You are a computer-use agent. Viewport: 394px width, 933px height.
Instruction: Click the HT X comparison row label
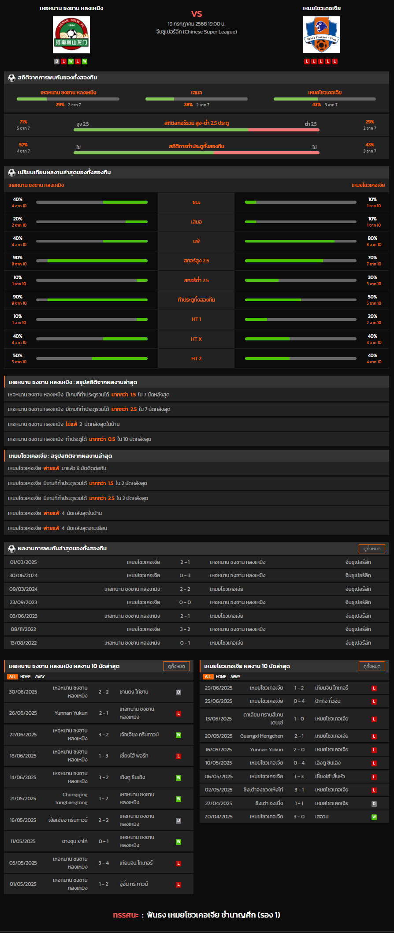coord(197,340)
